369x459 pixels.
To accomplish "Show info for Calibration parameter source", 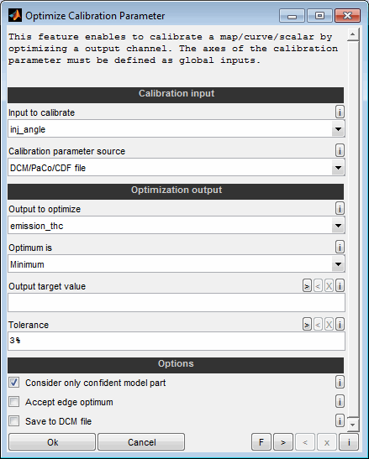I will (340, 150).
